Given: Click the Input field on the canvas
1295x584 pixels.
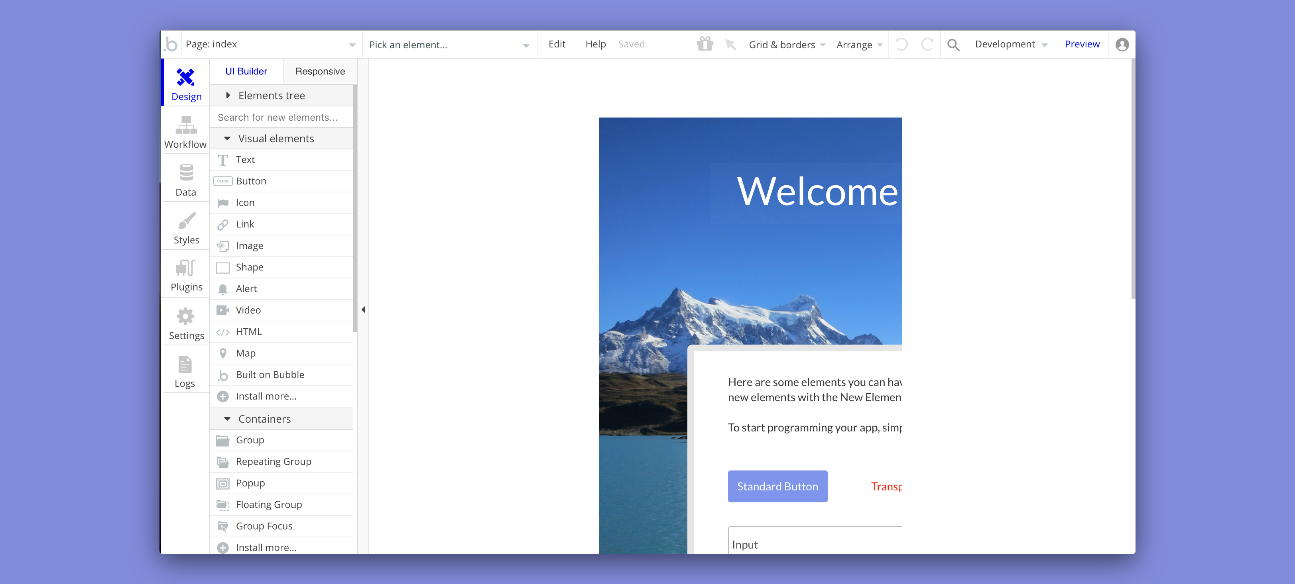Looking at the screenshot, I should point(815,541).
